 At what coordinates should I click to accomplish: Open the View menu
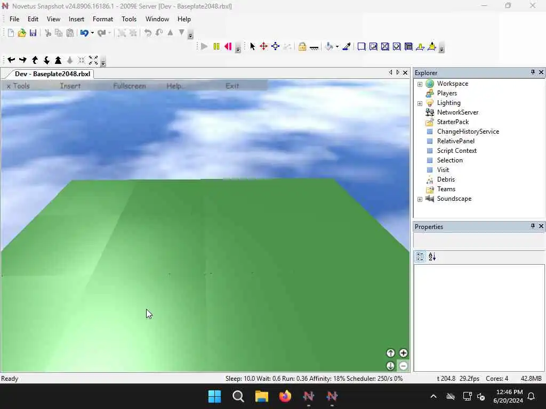53,19
